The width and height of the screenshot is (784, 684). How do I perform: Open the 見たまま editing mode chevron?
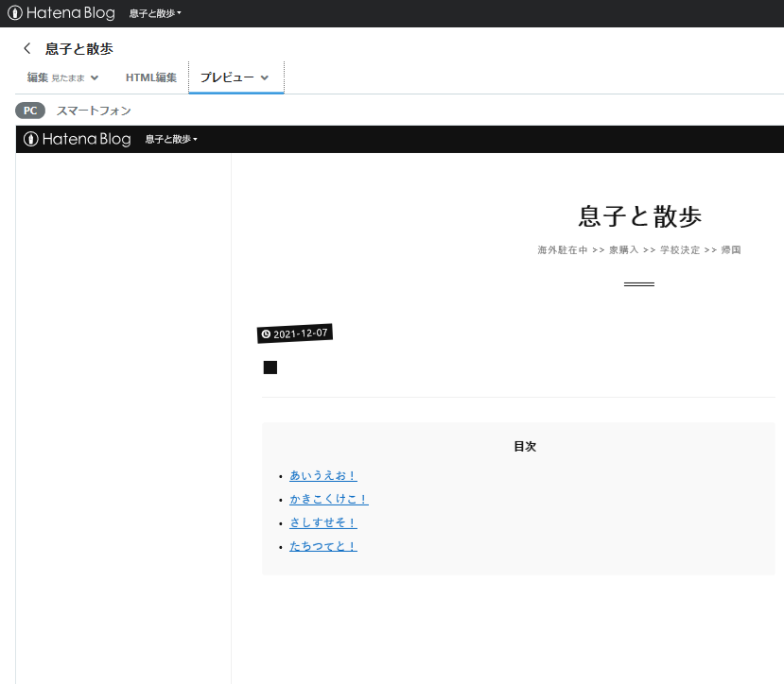coord(94,77)
